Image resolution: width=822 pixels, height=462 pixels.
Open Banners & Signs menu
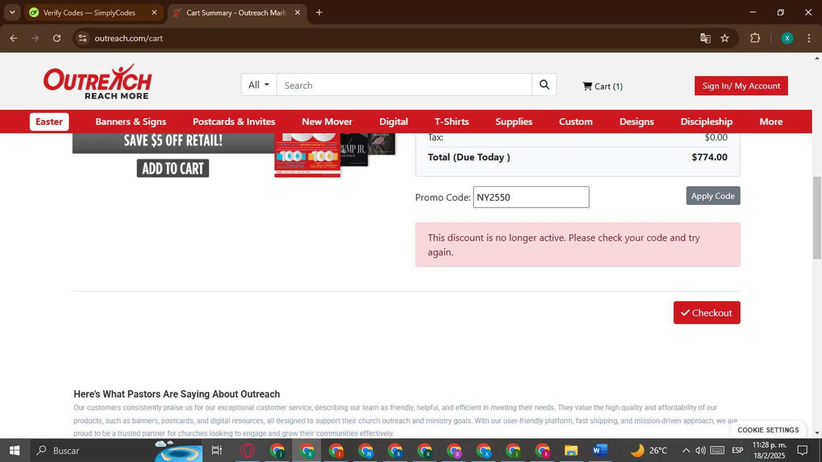pyautogui.click(x=131, y=122)
